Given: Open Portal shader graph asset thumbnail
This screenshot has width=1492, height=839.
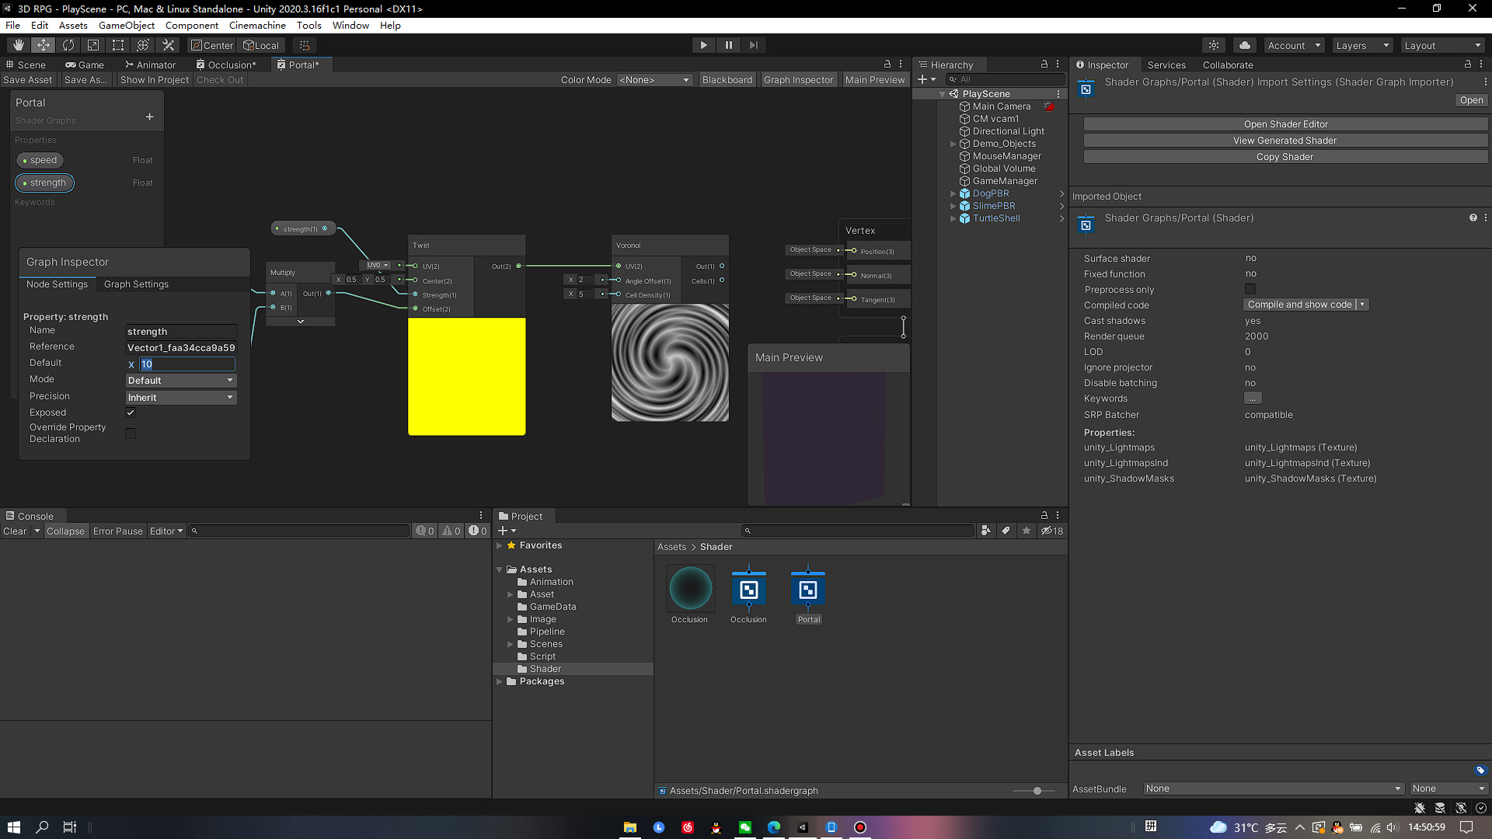Looking at the screenshot, I should click(x=808, y=591).
